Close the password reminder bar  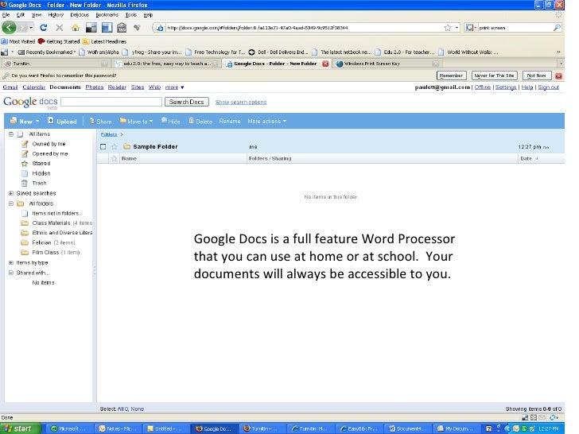tap(558, 76)
